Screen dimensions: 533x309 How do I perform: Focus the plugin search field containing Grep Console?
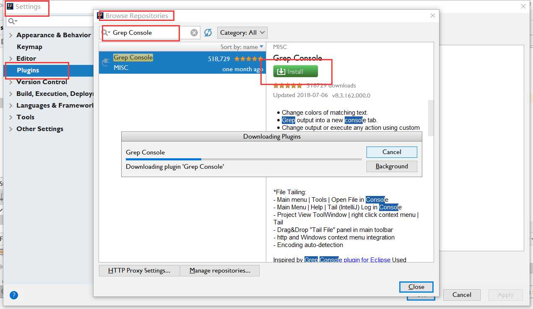(x=151, y=33)
